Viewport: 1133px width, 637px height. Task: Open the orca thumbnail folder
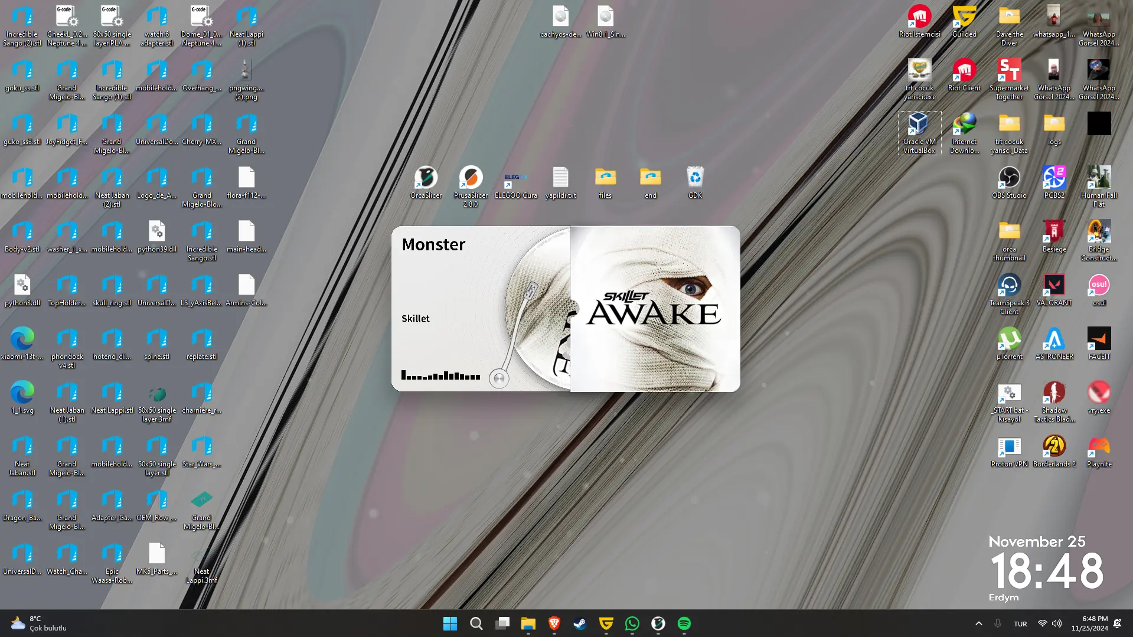pos(1009,240)
